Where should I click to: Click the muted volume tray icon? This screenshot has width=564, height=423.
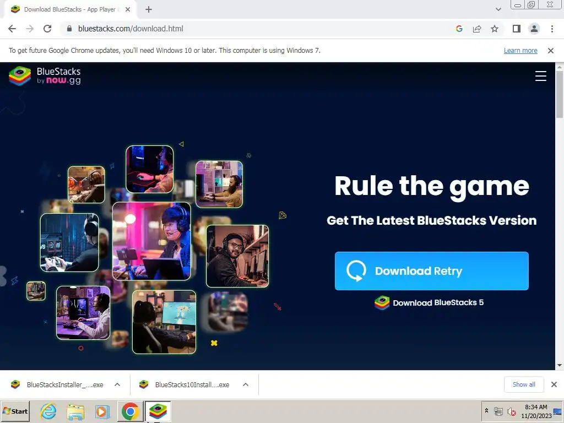point(511,411)
